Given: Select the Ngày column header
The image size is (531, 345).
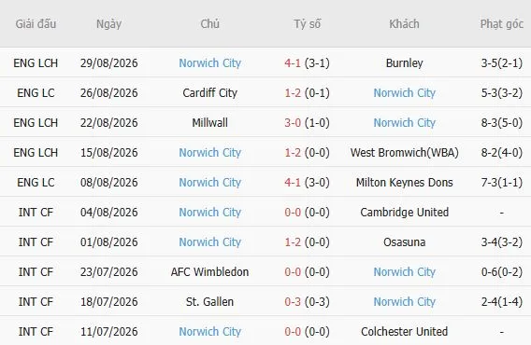Looking at the screenshot, I should point(108,24).
